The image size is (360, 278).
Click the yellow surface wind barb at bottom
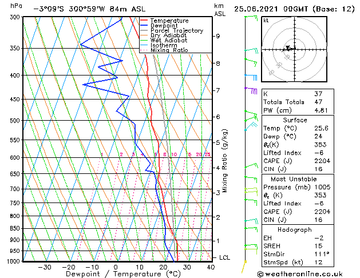[x=244, y=267]
